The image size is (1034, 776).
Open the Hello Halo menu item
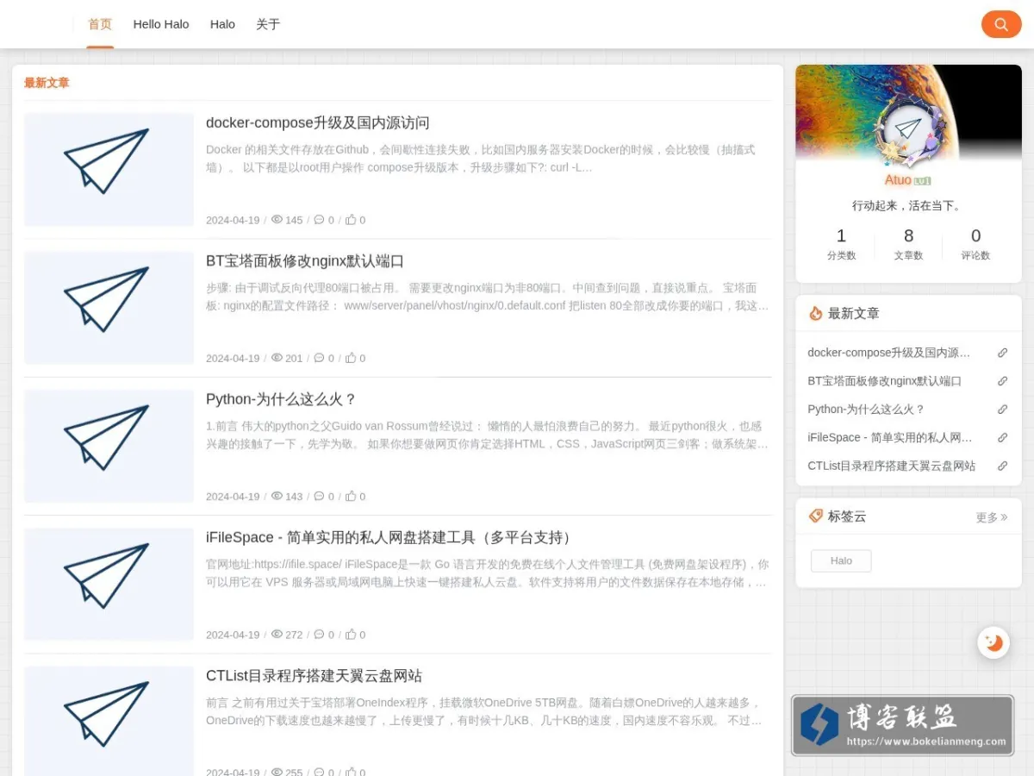pos(161,24)
